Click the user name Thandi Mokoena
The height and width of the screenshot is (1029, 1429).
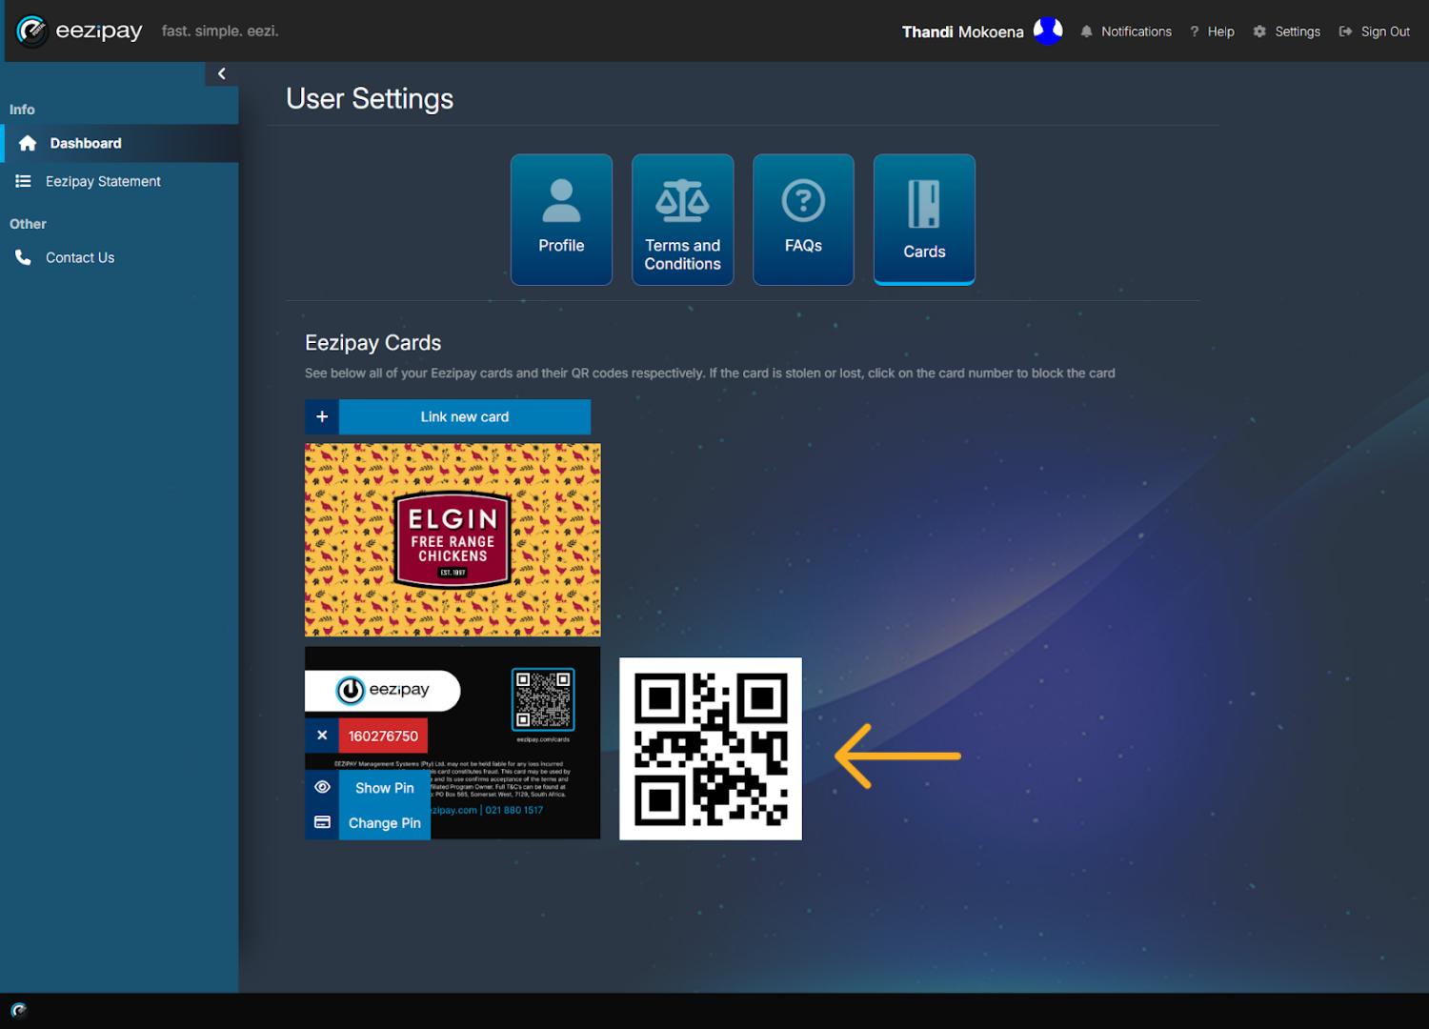click(962, 31)
